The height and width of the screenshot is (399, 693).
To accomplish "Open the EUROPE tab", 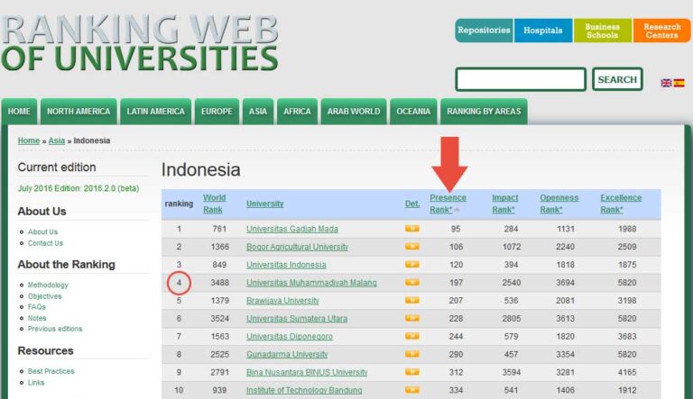I will tap(217, 111).
